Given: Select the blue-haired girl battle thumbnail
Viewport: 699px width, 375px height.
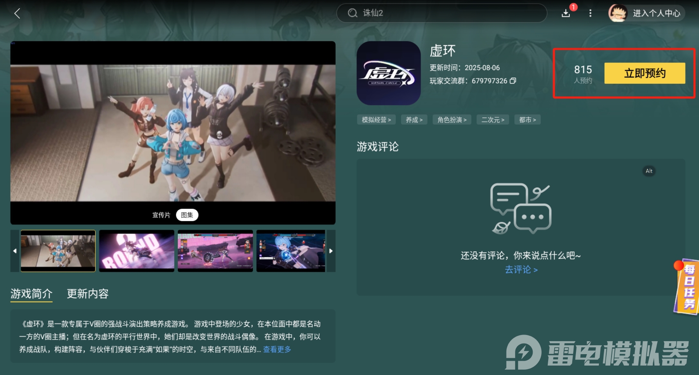Looking at the screenshot, I should (291, 251).
